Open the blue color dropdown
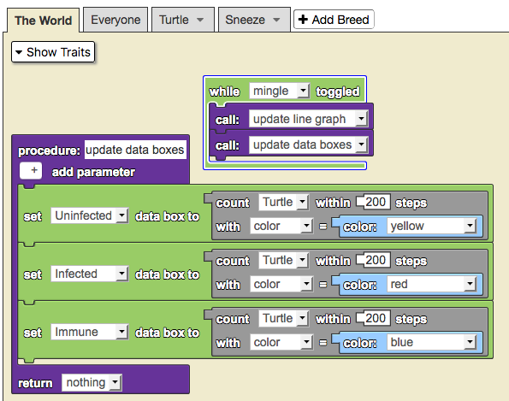The image size is (509, 401). point(431,342)
